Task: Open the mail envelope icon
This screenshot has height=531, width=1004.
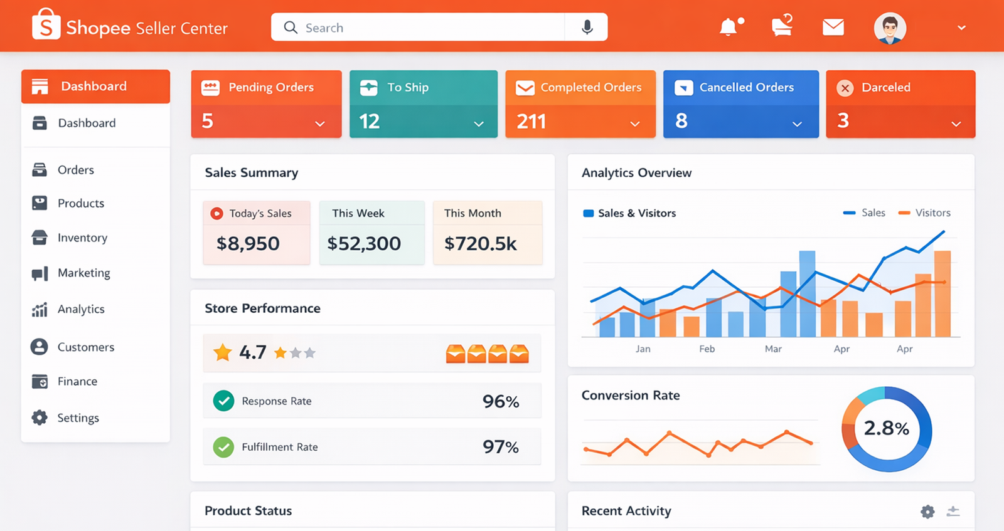Action: pos(833,28)
